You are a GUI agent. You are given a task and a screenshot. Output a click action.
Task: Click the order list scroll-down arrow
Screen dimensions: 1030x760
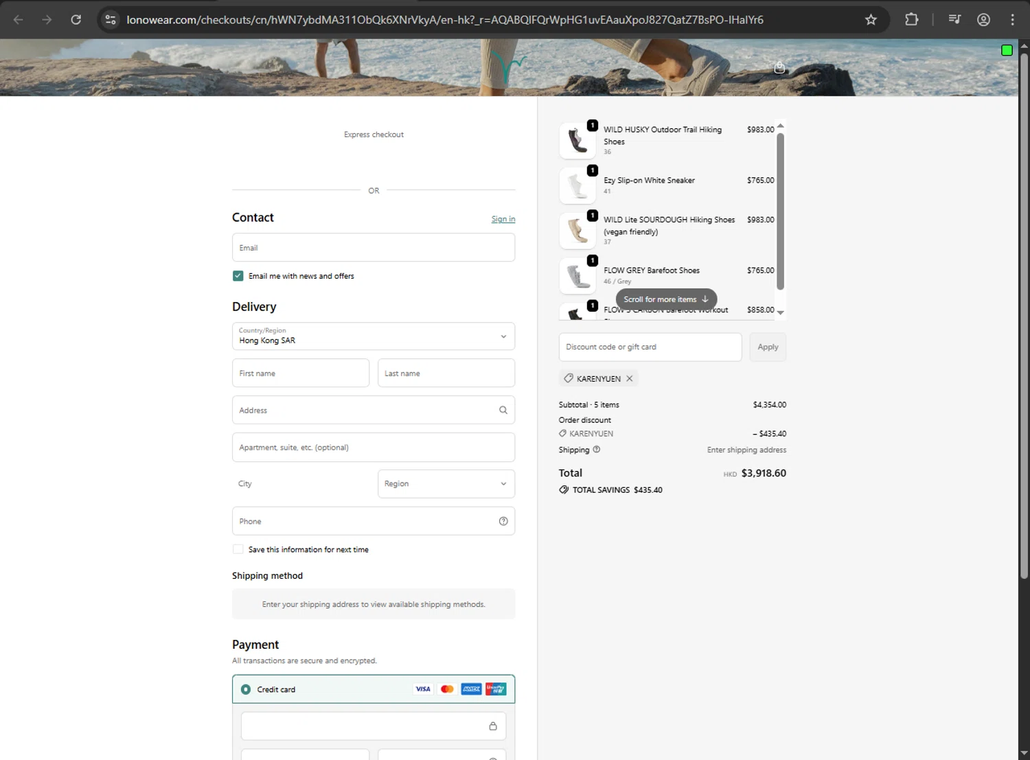pyautogui.click(x=780, y=312)
